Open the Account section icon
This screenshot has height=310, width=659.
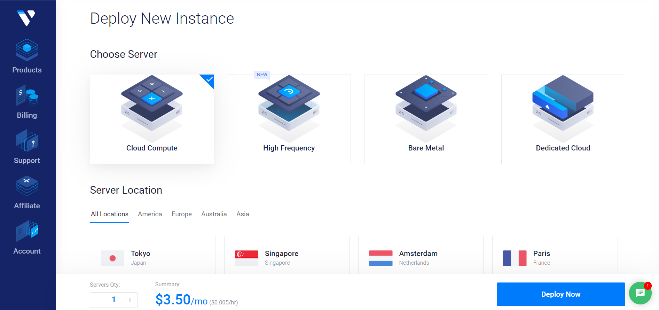point(27,231)
